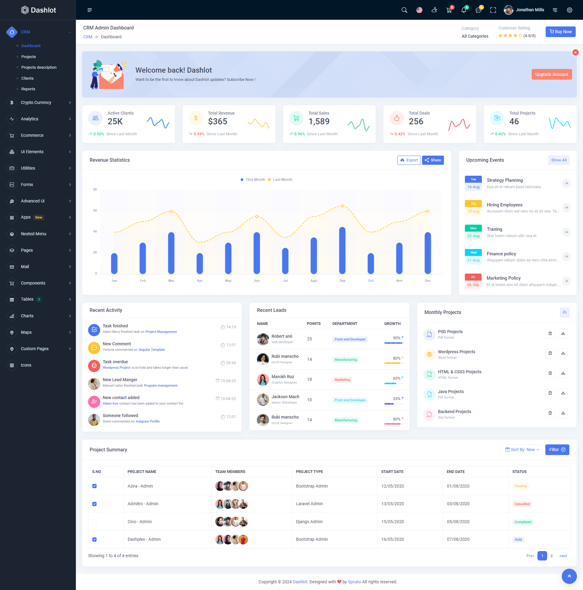
Task: Open the notifications bell icon
Action: click(463, 10)
